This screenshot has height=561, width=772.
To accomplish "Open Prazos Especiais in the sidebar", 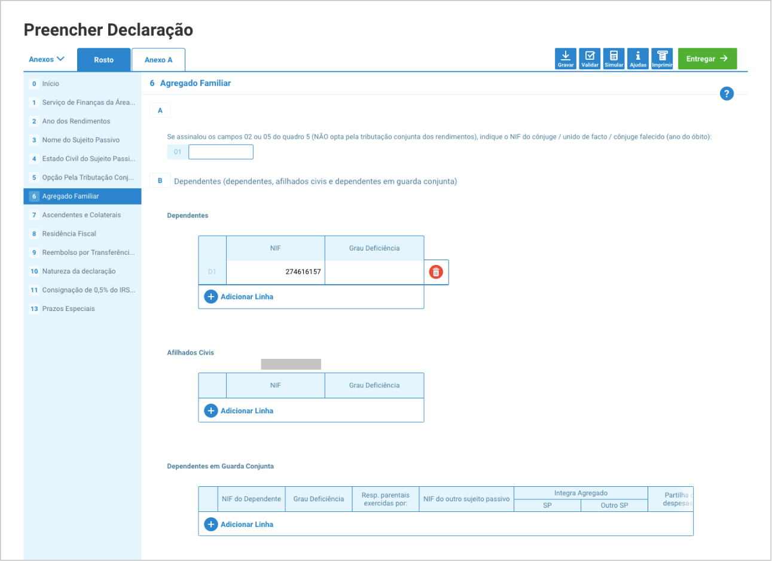I will click(x=68, y=309).
